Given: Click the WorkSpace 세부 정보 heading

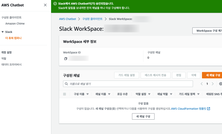Looking at the screenshot, I should 80,41.
